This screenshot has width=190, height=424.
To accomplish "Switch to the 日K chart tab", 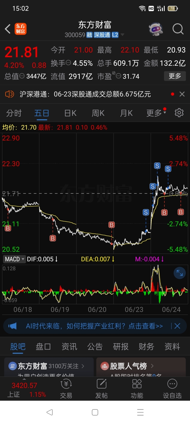I will 70,113.
